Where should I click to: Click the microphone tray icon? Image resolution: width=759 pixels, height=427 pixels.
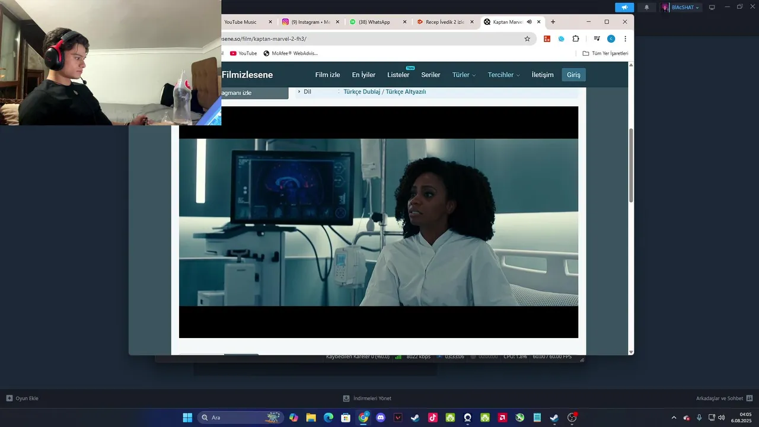699,418
